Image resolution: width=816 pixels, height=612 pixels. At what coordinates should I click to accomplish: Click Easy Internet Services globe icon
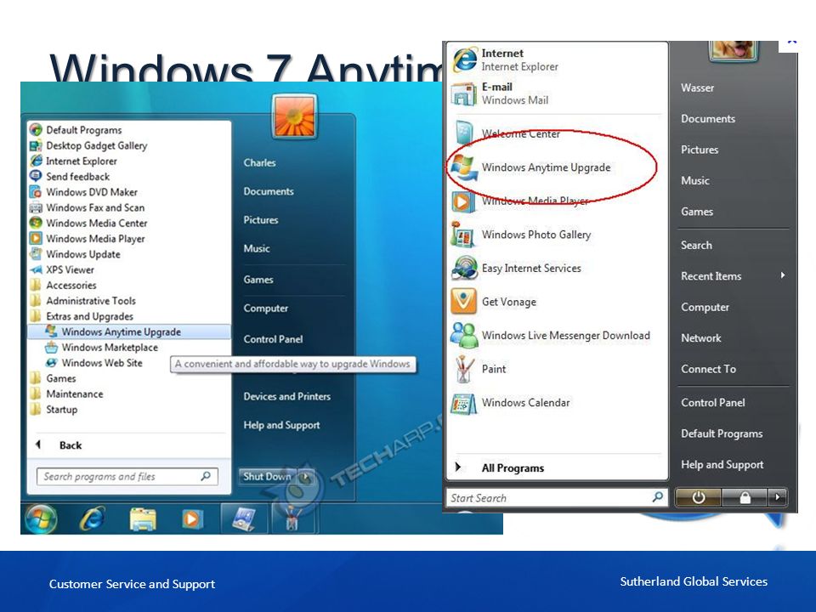click(x=464, y=269)
